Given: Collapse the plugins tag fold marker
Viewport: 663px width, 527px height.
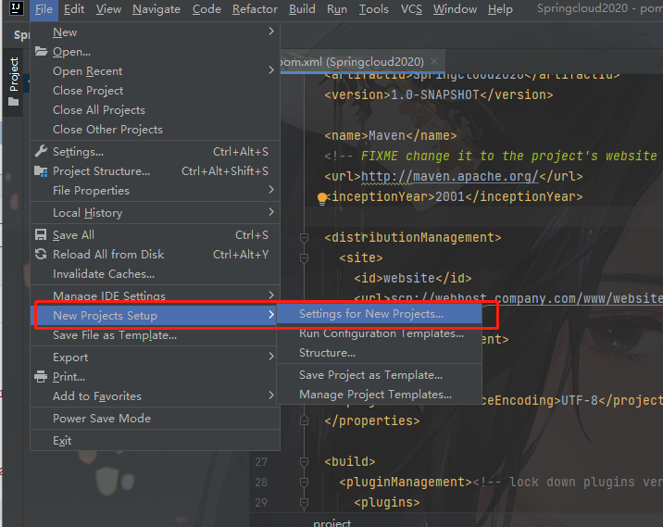Looking at the screenshot, I should pyautogui.click(x=304, y=503).
